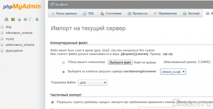Select the server upload directory radio button
Screen dimensions: 213x109
tap(63, 72)
